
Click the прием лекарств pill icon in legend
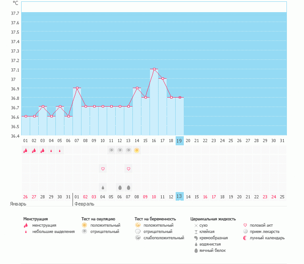pyautogui.click(x=245, y=232)
